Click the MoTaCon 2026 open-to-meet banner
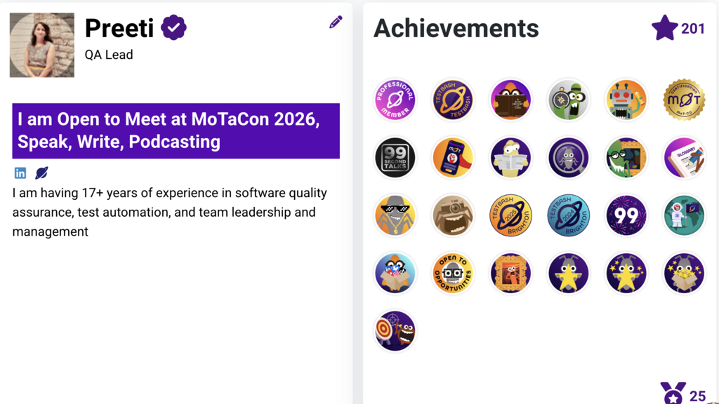Viewport: 719px width, 404px height. (x=175, y=131)
